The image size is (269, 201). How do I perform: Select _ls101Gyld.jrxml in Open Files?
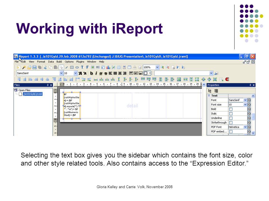[x=33, y=94]
